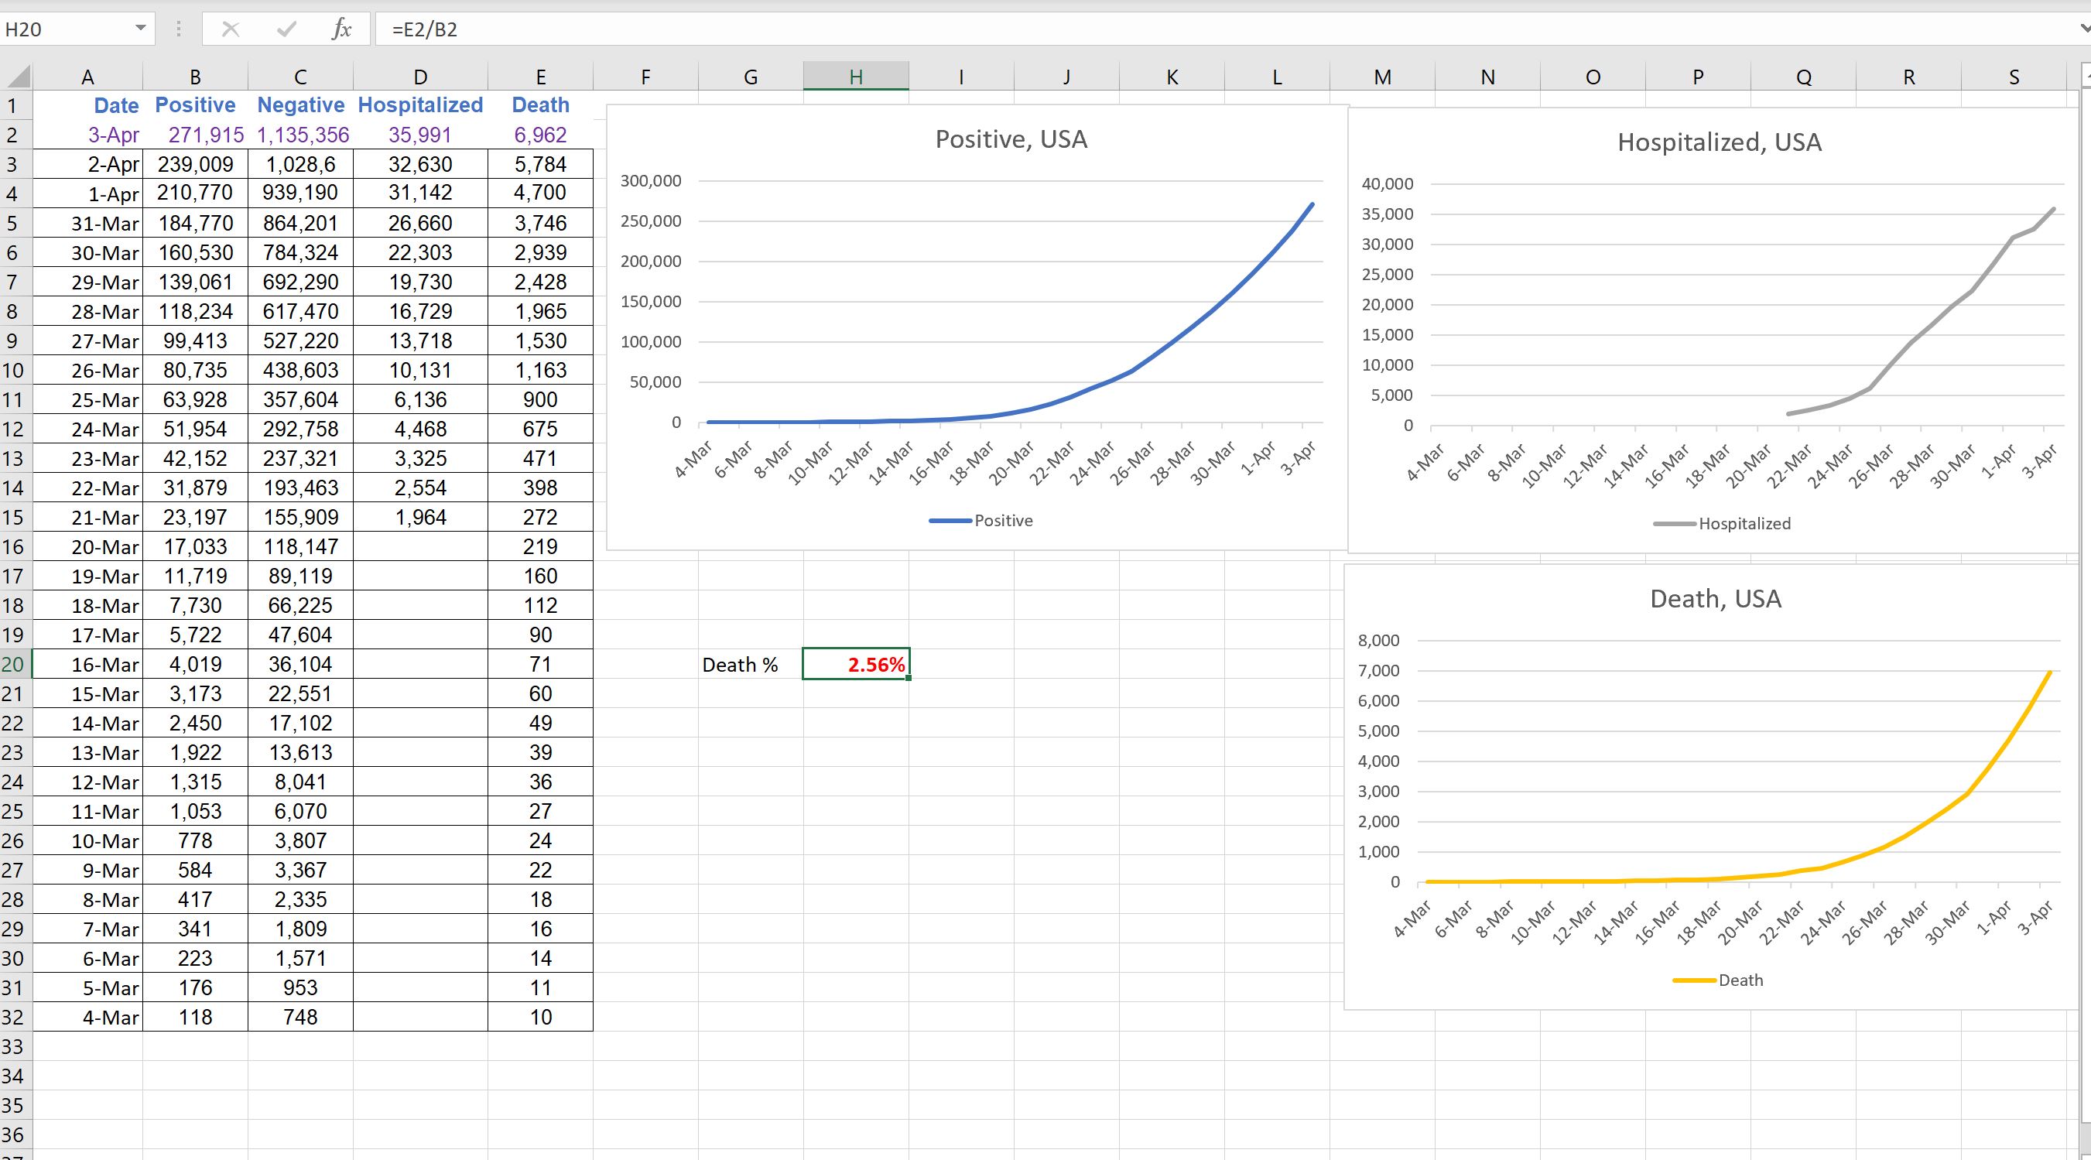The height and width of the screenshot is (1160, 2091).
Task: Select row 20 header
Action: tap(14, 664)
